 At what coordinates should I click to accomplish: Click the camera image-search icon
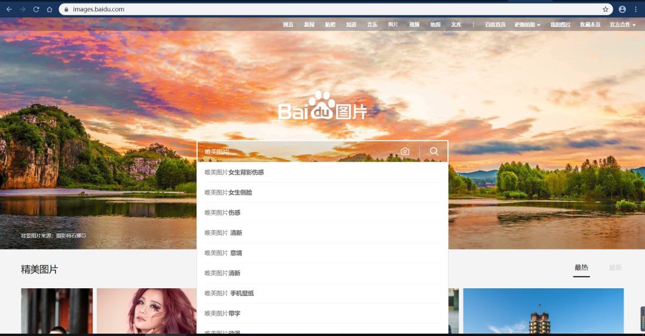(x=405, y=152)
